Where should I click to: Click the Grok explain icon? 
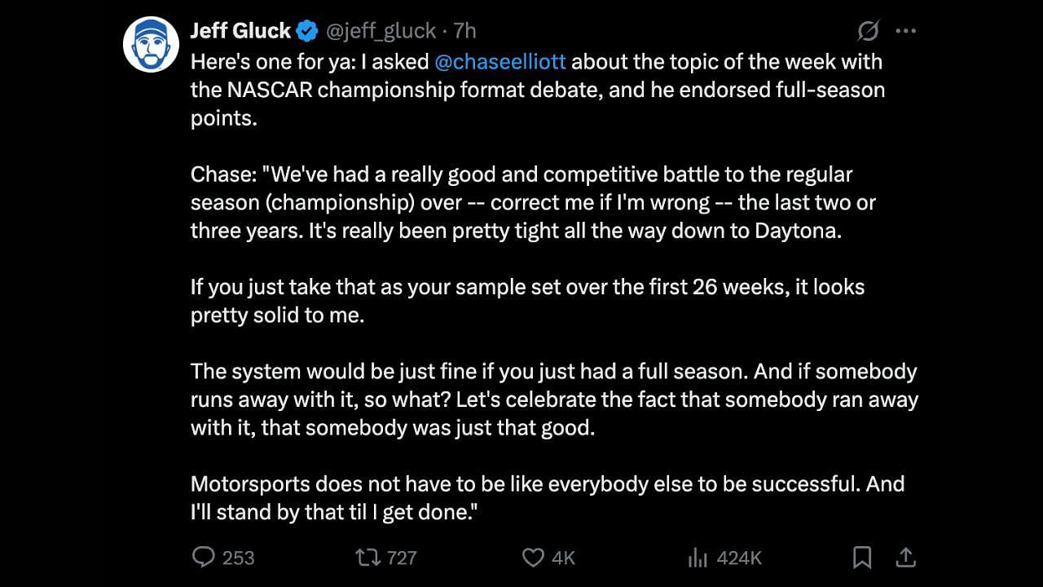click(x=868, y=31)
